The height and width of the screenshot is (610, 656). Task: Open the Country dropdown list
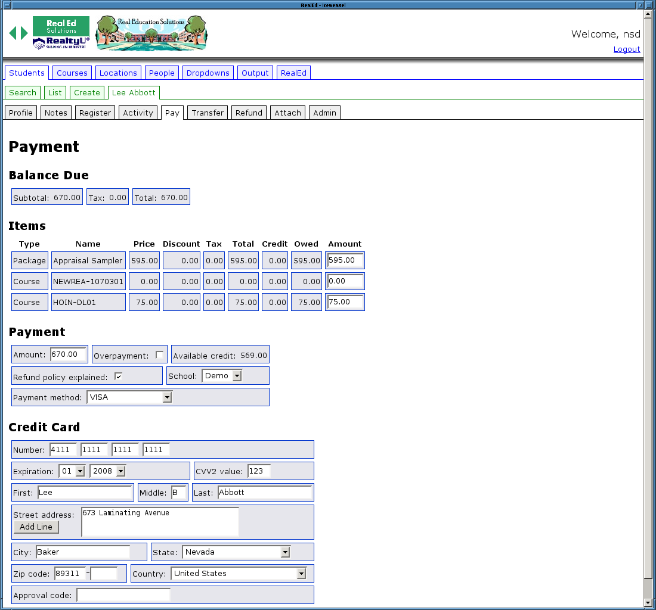[239, 574]
